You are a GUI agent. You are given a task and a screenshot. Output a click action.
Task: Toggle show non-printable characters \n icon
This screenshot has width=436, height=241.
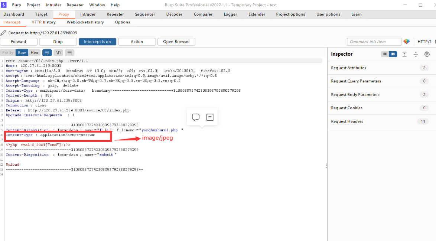point(58,52)
